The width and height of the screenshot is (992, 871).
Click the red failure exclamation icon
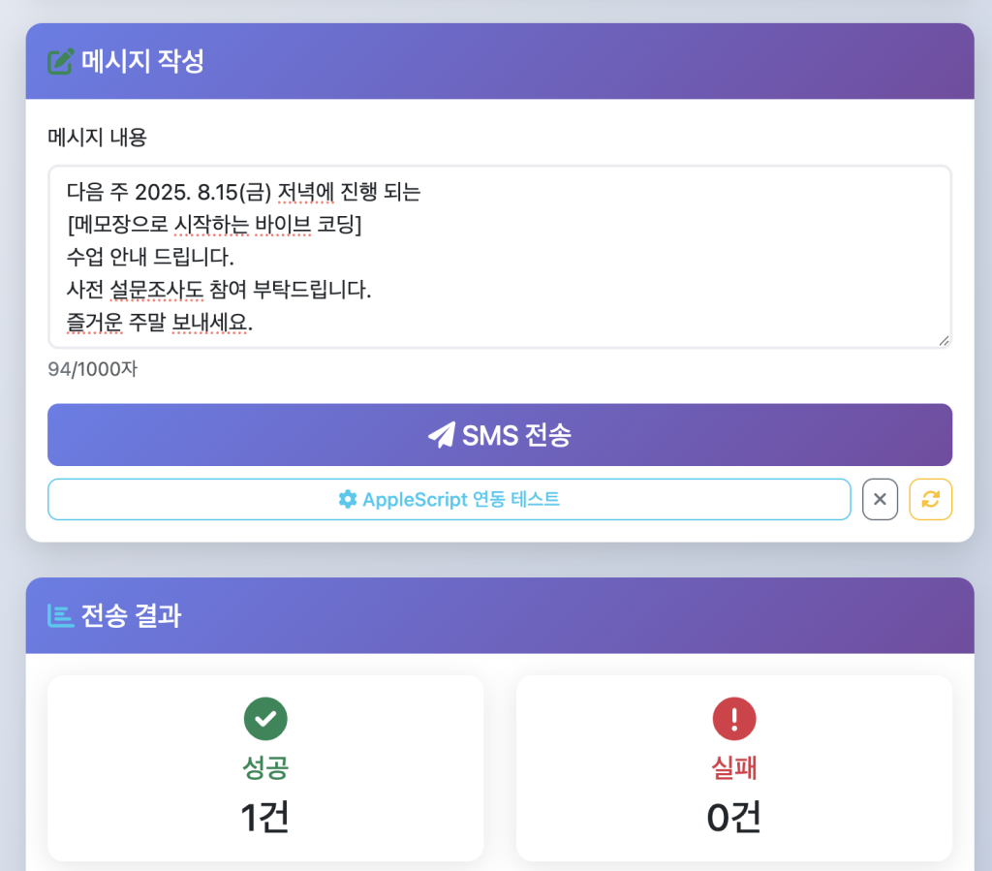coord(734,719)
